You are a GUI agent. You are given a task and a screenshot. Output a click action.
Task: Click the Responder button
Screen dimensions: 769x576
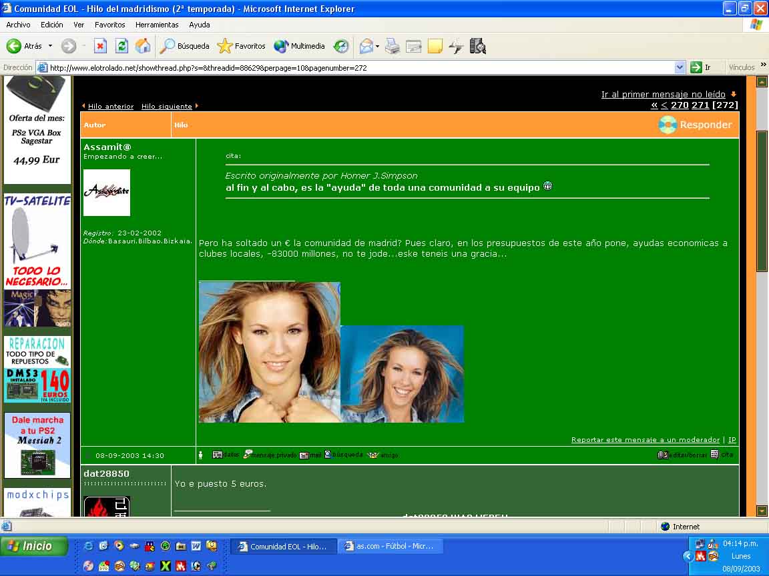click(696, 125)
